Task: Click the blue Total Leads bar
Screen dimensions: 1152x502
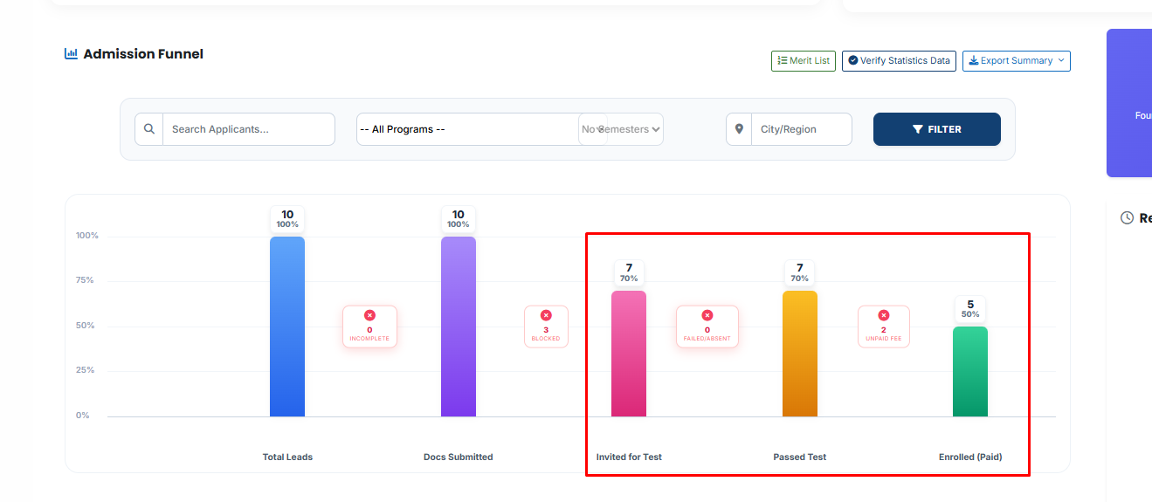Action: pyautogui.click(x=287, y=327)
